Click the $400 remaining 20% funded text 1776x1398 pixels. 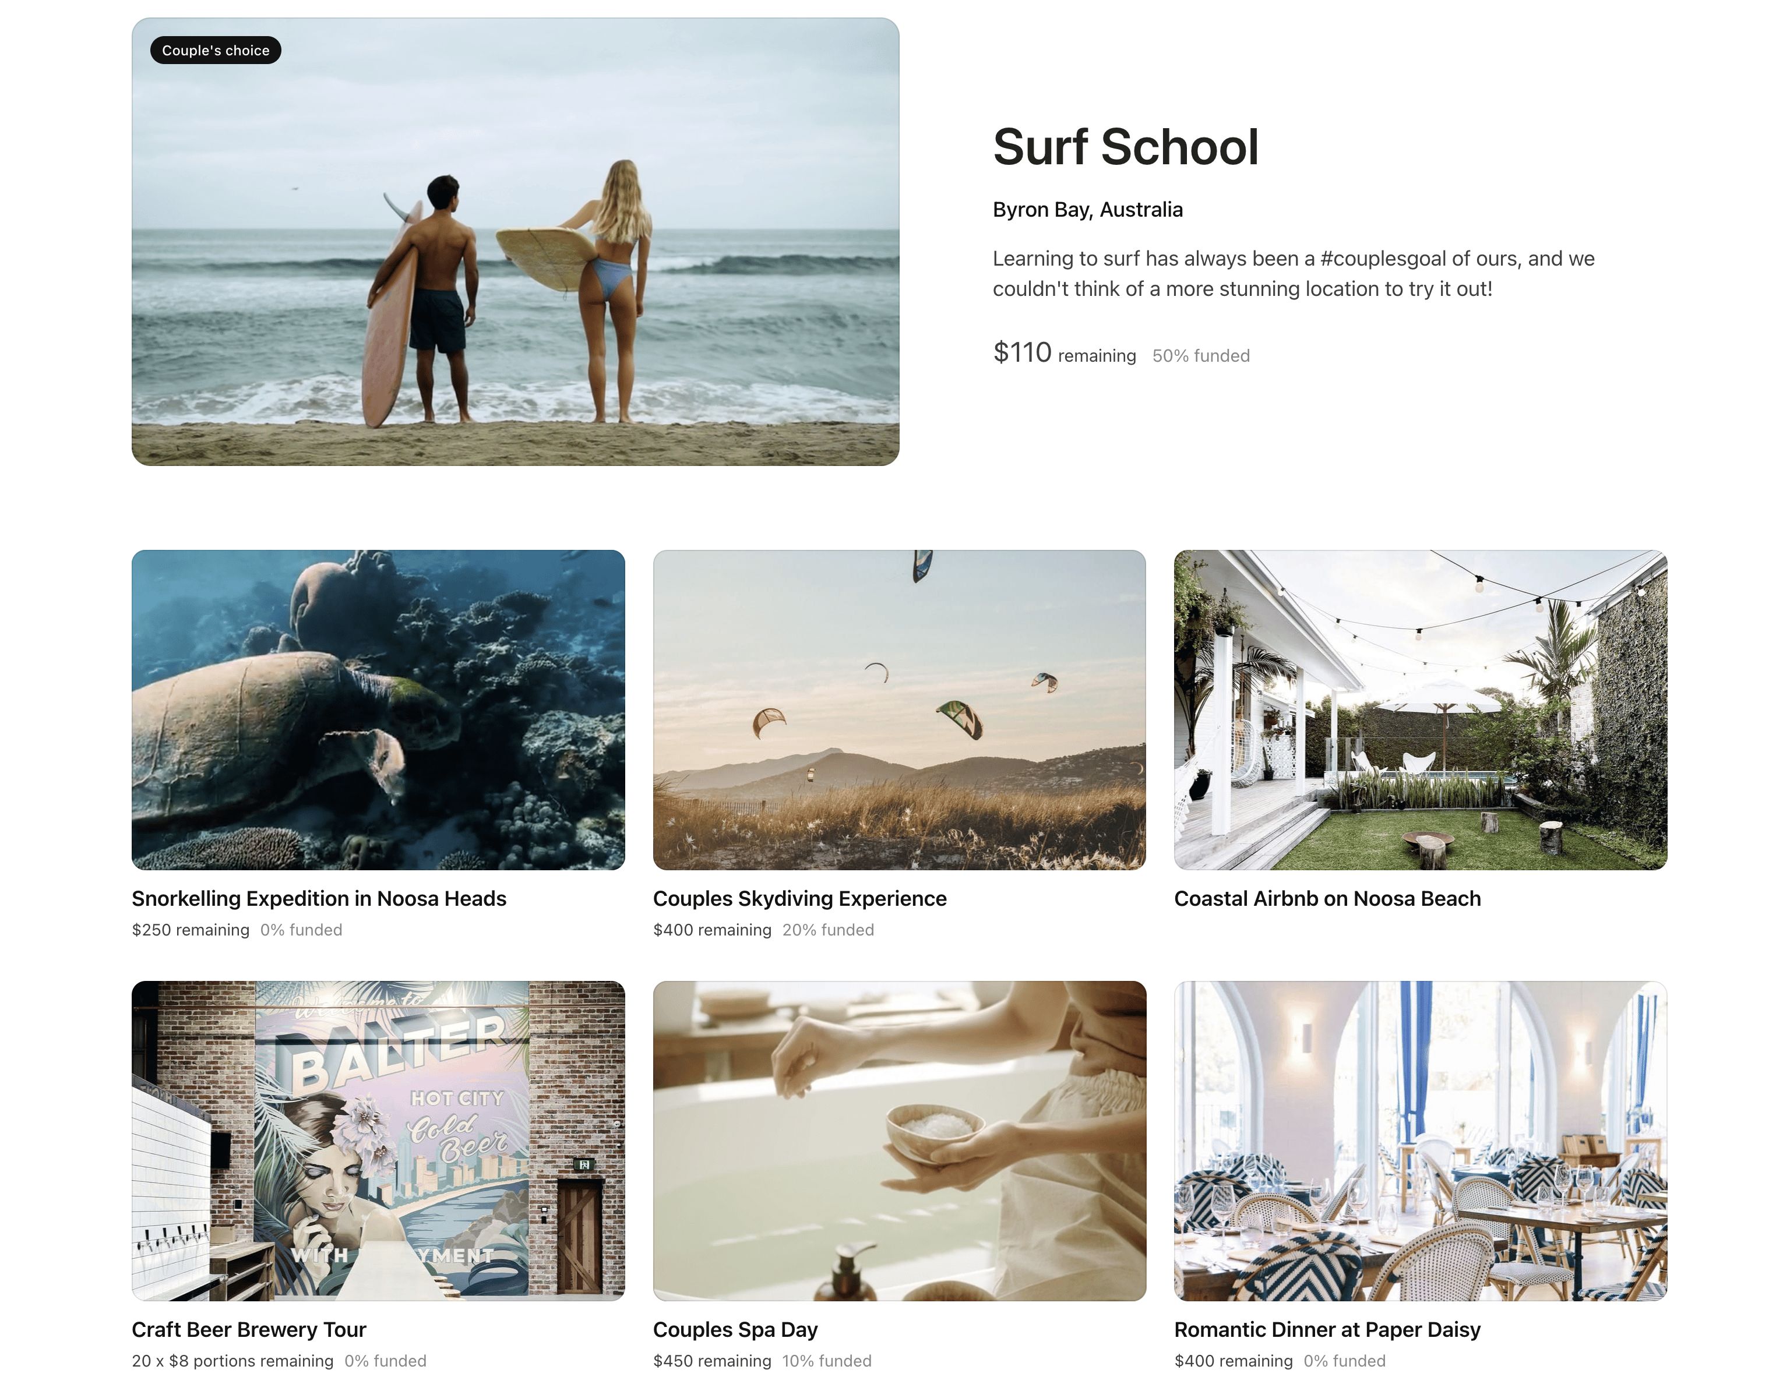coord(763,930)
